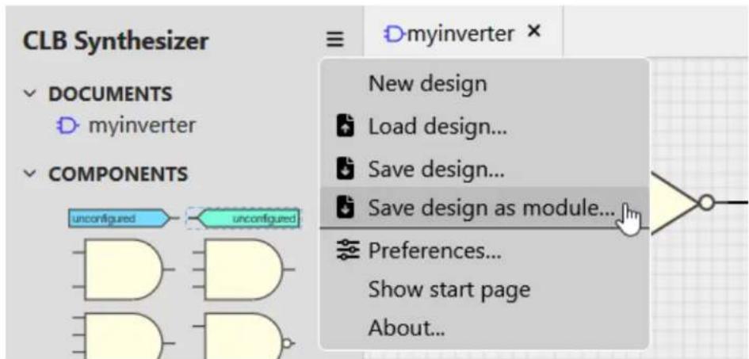This screenshot has height=359, width=749.
Task: Click the CLB Synthesizer title
Action: (x=115, y=41)
